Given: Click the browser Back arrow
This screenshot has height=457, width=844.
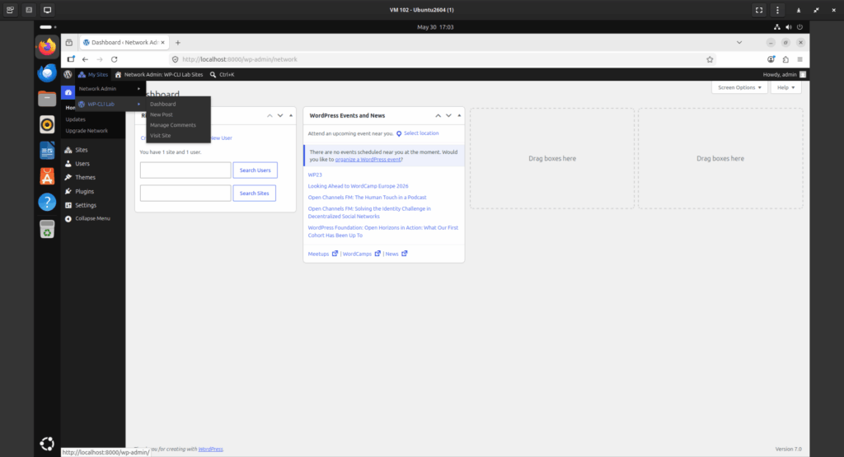Looking at the screenshot, I should 85,59.
